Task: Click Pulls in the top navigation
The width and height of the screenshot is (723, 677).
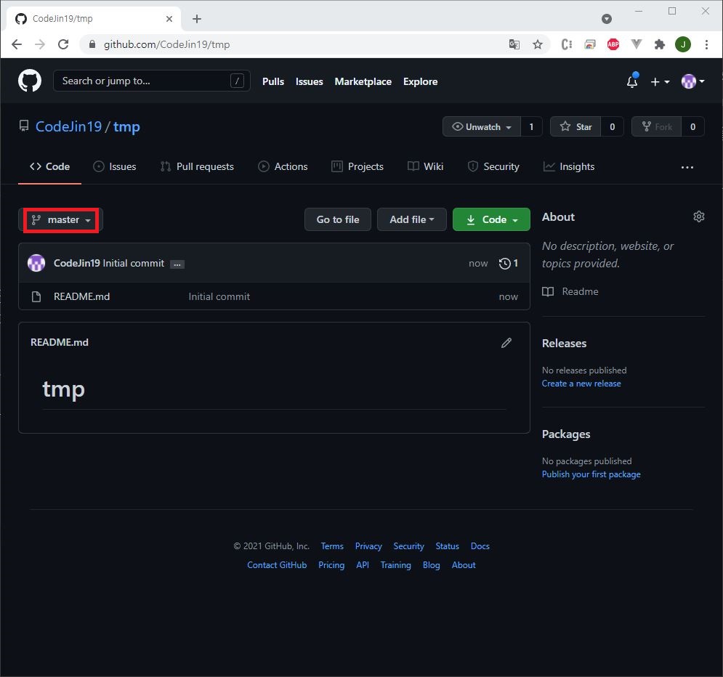Action: (x=273, y=81)
